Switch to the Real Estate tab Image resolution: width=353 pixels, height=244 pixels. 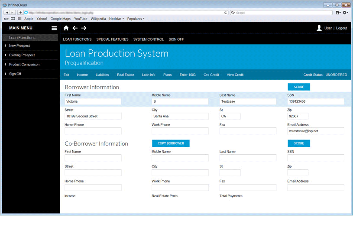pos(126,75)
